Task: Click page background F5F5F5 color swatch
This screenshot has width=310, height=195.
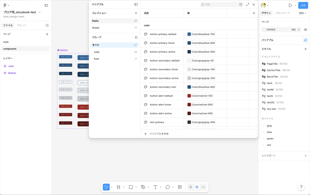Action: pos(264,30)
